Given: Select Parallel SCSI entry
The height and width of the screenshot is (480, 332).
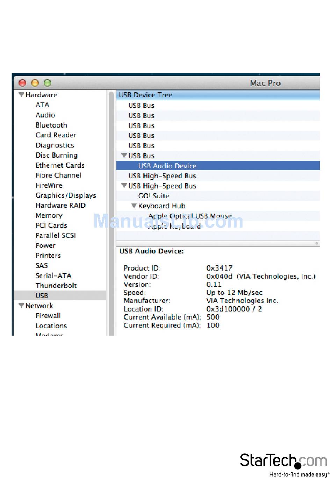Looking at the screenshot, I should click(55, 235).
